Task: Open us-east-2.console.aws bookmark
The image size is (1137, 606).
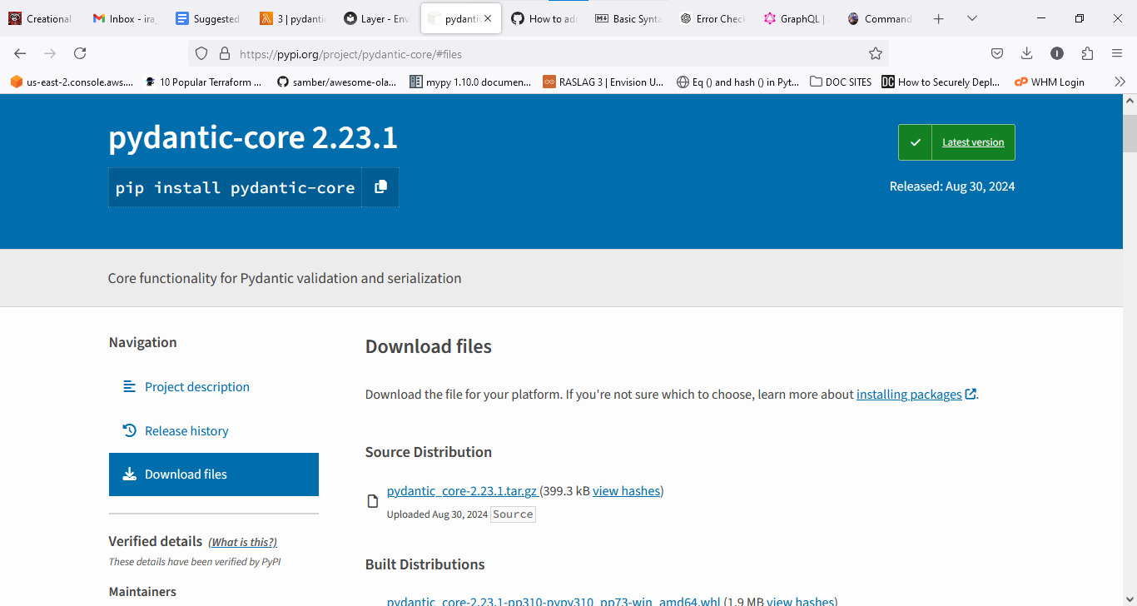Action: [x=72, y=82]
